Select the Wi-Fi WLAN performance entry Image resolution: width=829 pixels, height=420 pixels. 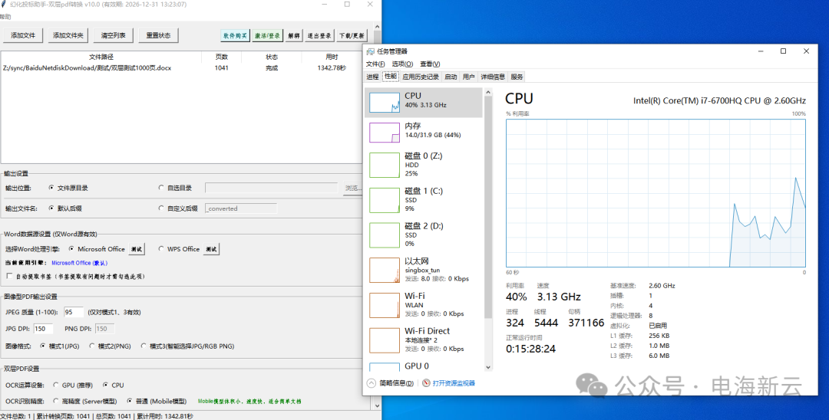[x=424, y=304]
